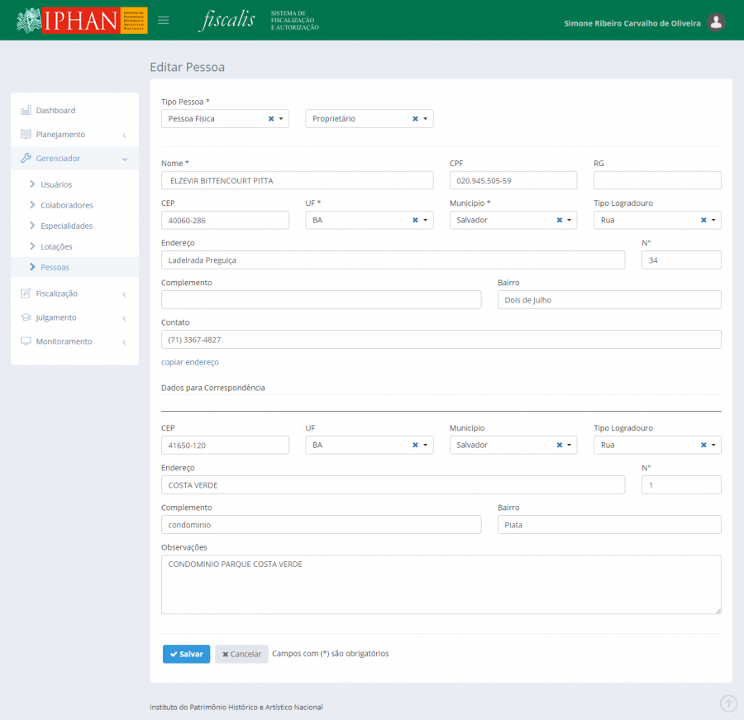744x720 pixels.
Task: Open Dashboard from the sidebar
Action: pyautogui.click(x=55, y=111)
